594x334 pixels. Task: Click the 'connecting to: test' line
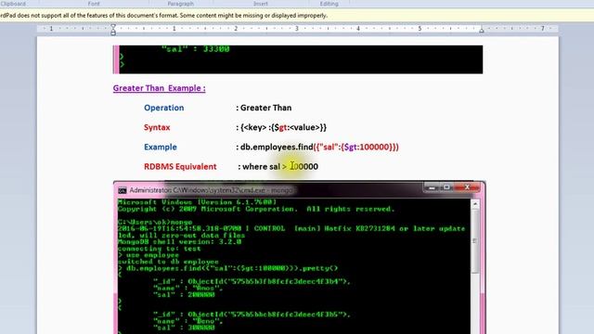(x=159, y=249)
